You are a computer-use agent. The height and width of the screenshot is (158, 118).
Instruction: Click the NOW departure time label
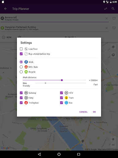(9, 37)
